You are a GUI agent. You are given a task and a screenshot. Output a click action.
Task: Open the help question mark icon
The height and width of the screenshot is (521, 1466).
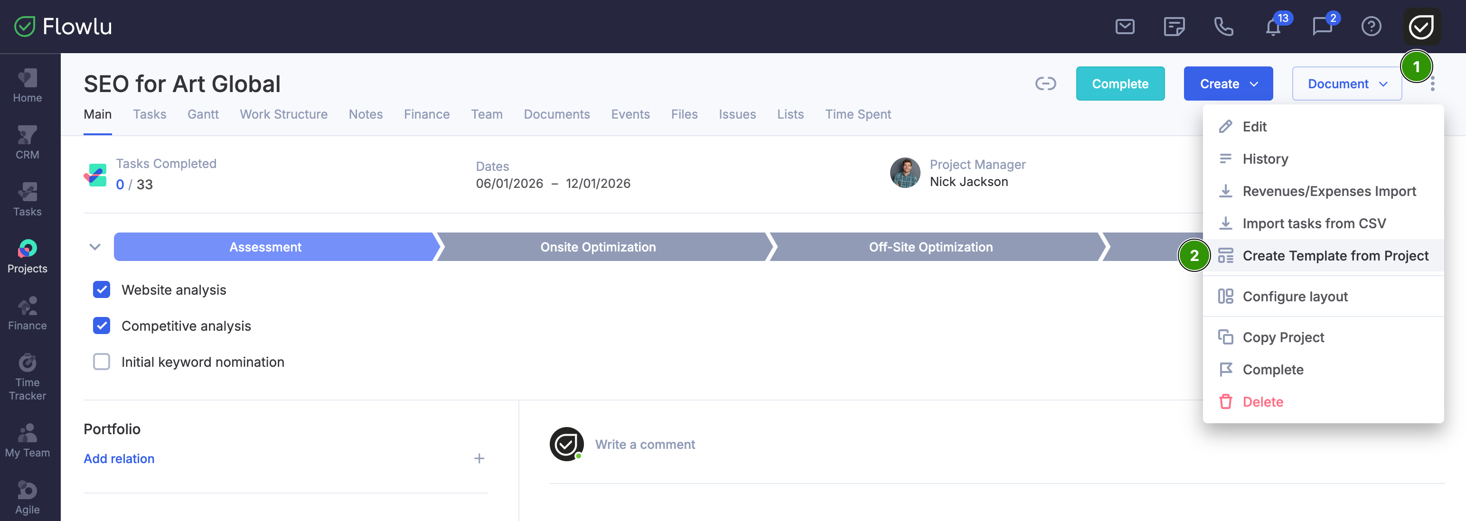[1372, 27]
